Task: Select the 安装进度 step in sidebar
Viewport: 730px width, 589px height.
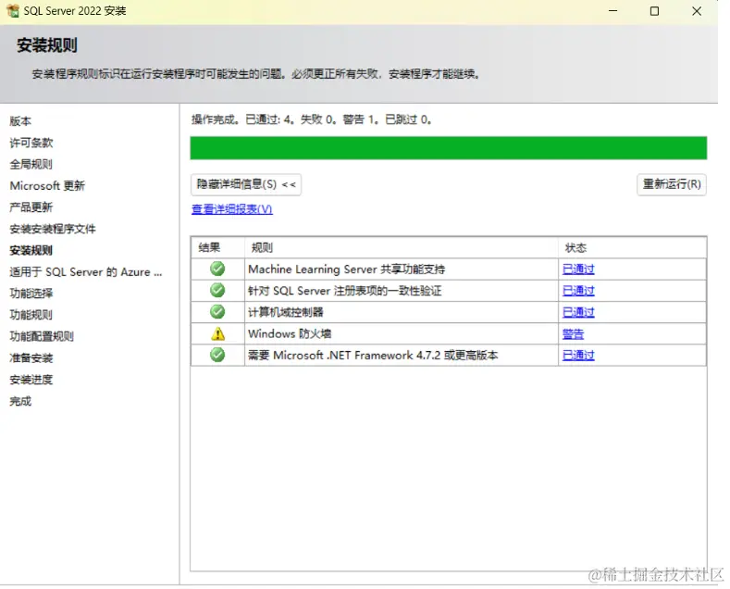Action: (x=31, y=380)
